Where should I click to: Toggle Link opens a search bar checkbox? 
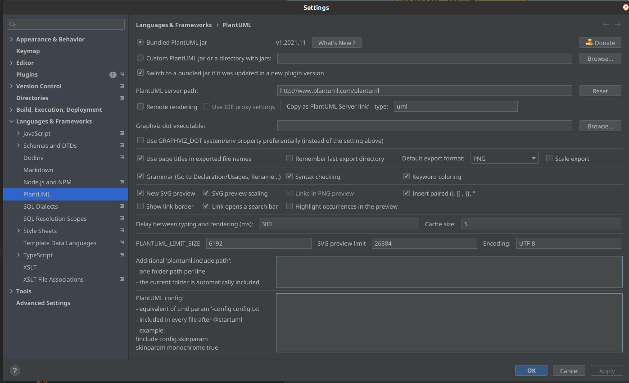(x=206, y=206)
